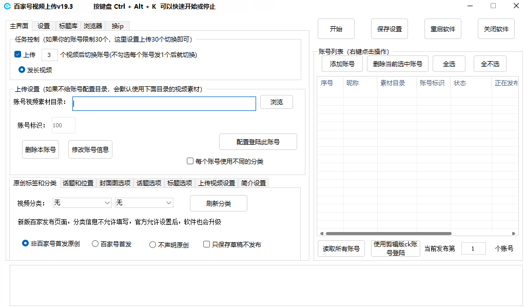Click the 序号 column header
The width and height of the screenshot is (524, 307).
(330, 83)
